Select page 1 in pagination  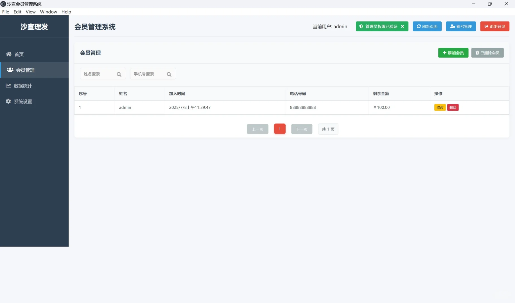[280, 129]
